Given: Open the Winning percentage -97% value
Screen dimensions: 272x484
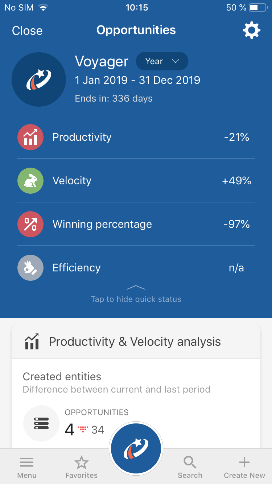Looking at the screenshot, I should [x=236, y=224].
